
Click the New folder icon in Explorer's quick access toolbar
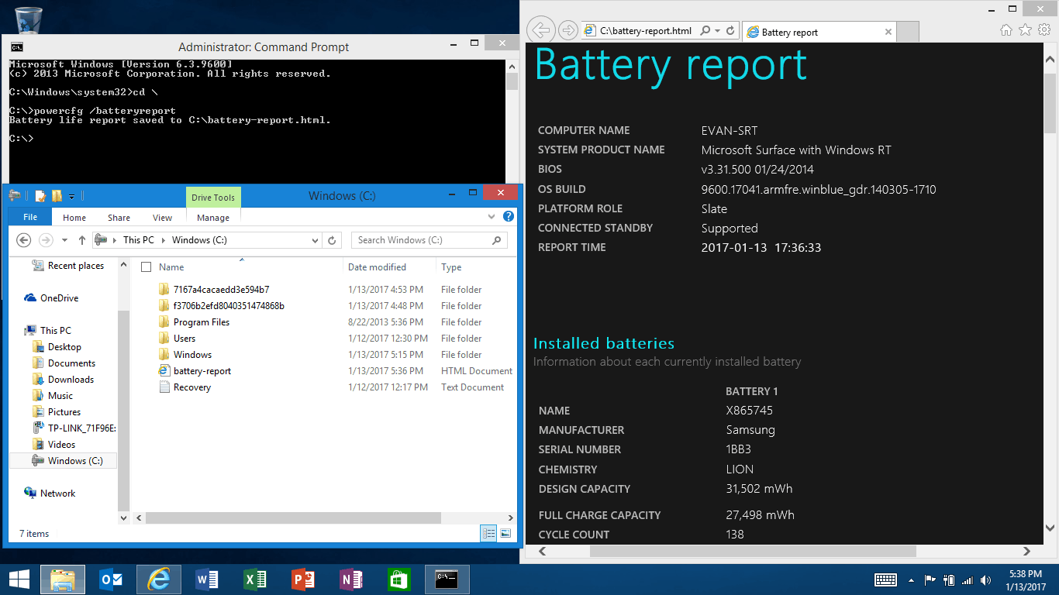(x=57, y=196)
